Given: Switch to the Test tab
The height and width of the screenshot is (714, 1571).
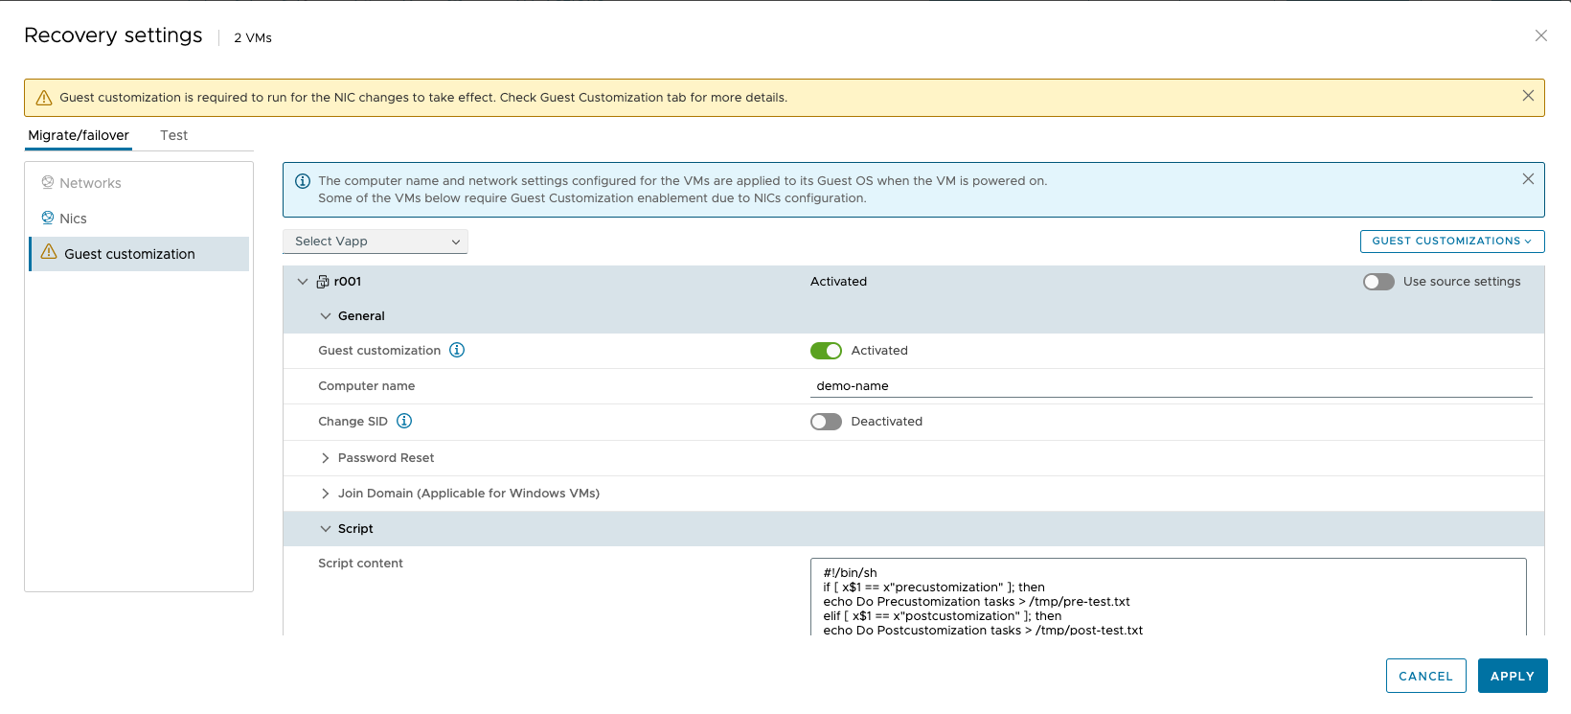Looking at the screenshot, I should (173, 135).
